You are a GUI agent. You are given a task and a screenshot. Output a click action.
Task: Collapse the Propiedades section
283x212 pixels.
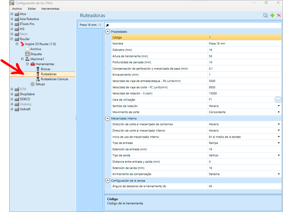tap(107, 32)
